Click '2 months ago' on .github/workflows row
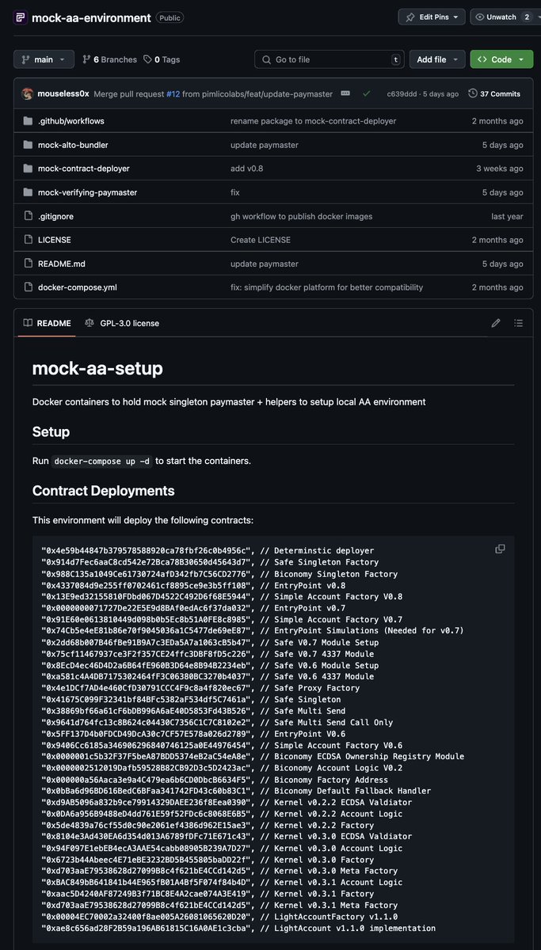Viewport: 541px width, 950px height. click(497, 121)
